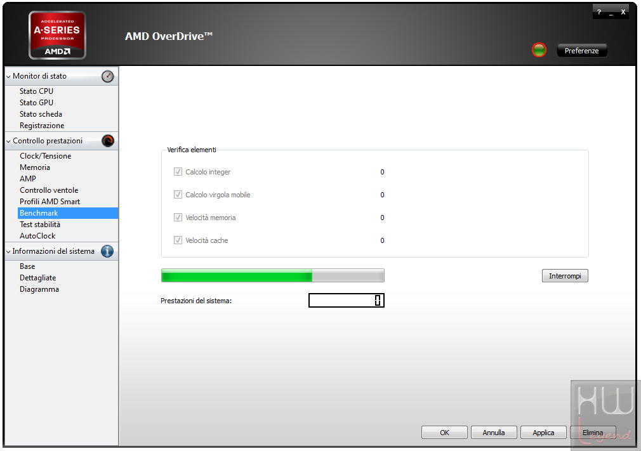Select AMP in the sidebar
Viewport: 641px width, 451px height.
(x=28, y=179)
